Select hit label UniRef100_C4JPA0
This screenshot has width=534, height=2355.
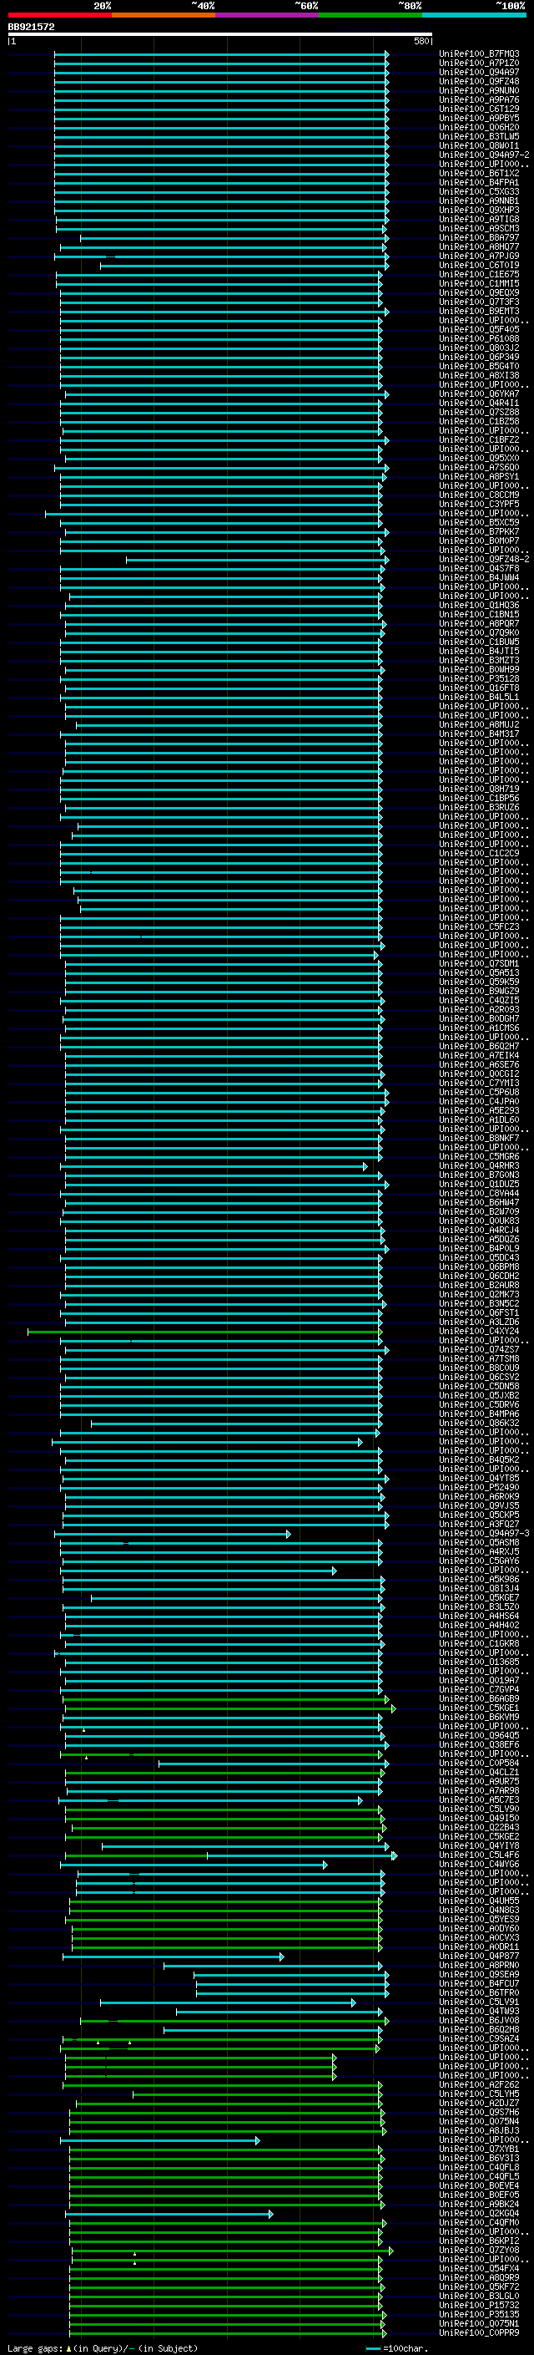(x=479, y=1102)
